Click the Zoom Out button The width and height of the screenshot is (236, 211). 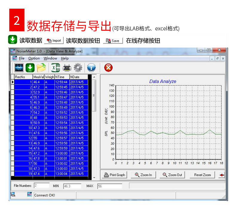coord(172,175)
